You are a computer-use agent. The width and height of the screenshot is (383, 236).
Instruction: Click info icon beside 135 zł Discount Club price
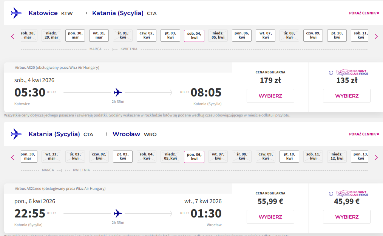(x=331, y=73)
